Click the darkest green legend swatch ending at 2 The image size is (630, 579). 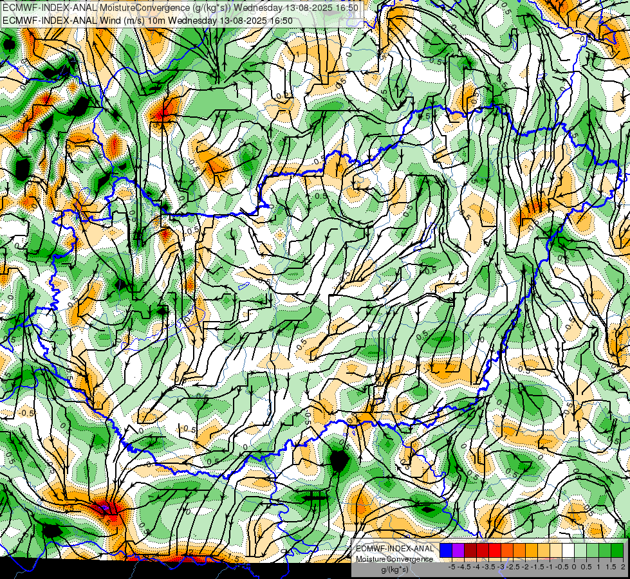click(617, 550)
